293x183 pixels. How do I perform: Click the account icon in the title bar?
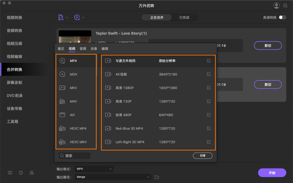click(x=276, y=5)
